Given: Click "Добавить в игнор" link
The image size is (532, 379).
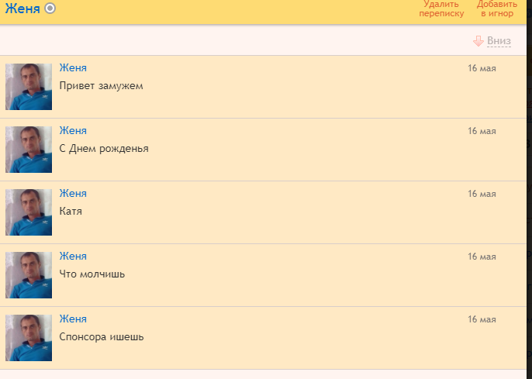Looking at the screenshot, I should click(x=497, y=9).
